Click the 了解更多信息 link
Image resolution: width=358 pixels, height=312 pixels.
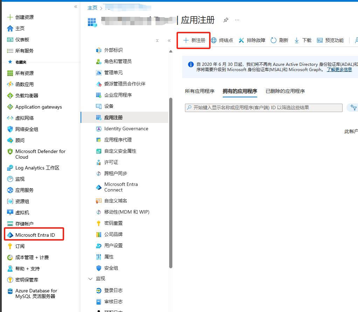tap(339, 70)
